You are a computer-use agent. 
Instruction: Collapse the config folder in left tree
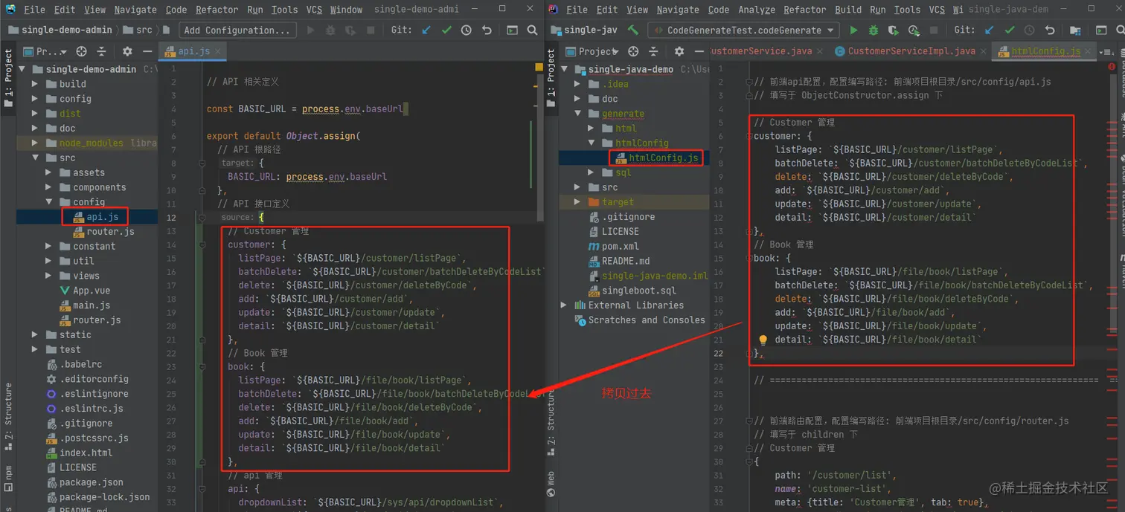[x=48, y=201]
